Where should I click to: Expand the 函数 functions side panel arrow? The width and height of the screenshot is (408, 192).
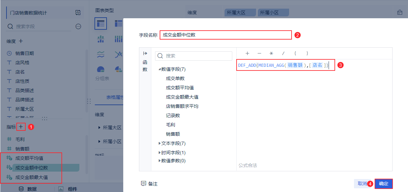click(x=145, y=53)
